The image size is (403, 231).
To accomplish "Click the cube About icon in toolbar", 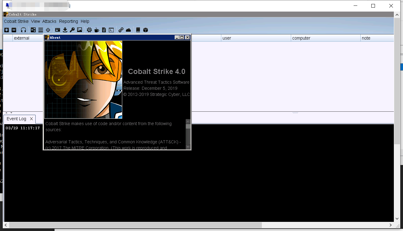I will pos(145,30).
